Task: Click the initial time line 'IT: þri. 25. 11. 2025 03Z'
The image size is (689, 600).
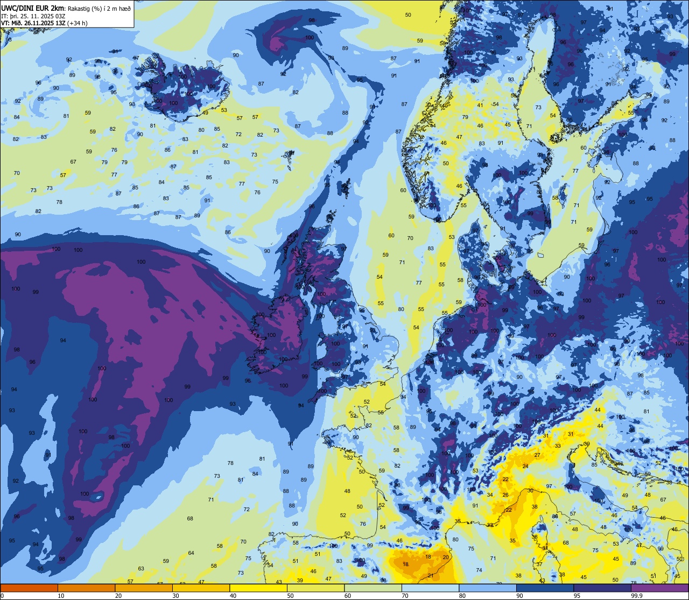Action: click(33, 16)
